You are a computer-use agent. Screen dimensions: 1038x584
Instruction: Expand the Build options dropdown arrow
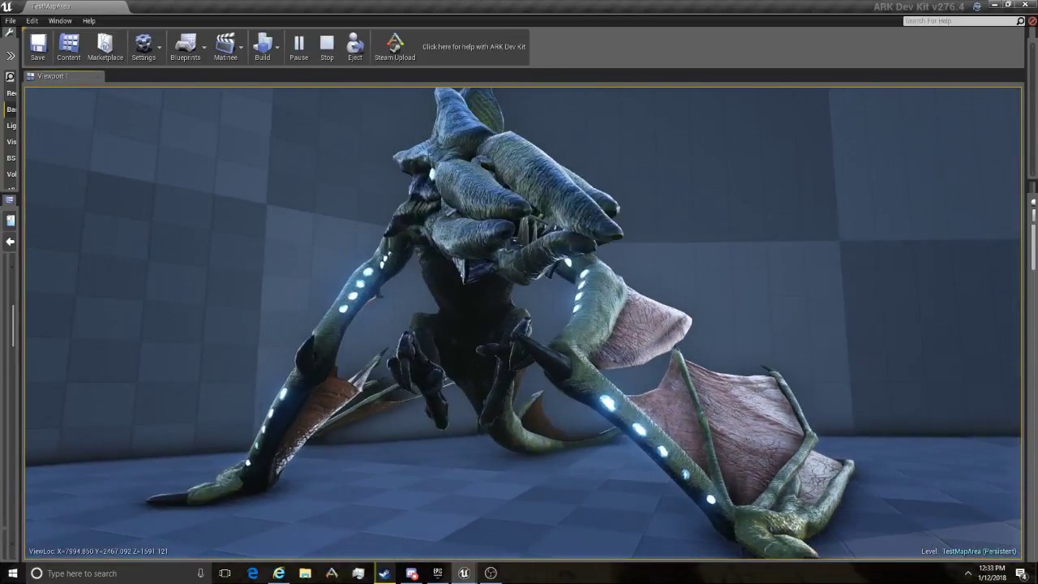pos(277,47)
